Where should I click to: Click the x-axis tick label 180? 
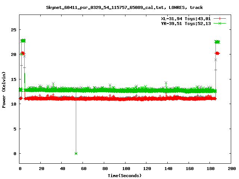coord(211,169)
